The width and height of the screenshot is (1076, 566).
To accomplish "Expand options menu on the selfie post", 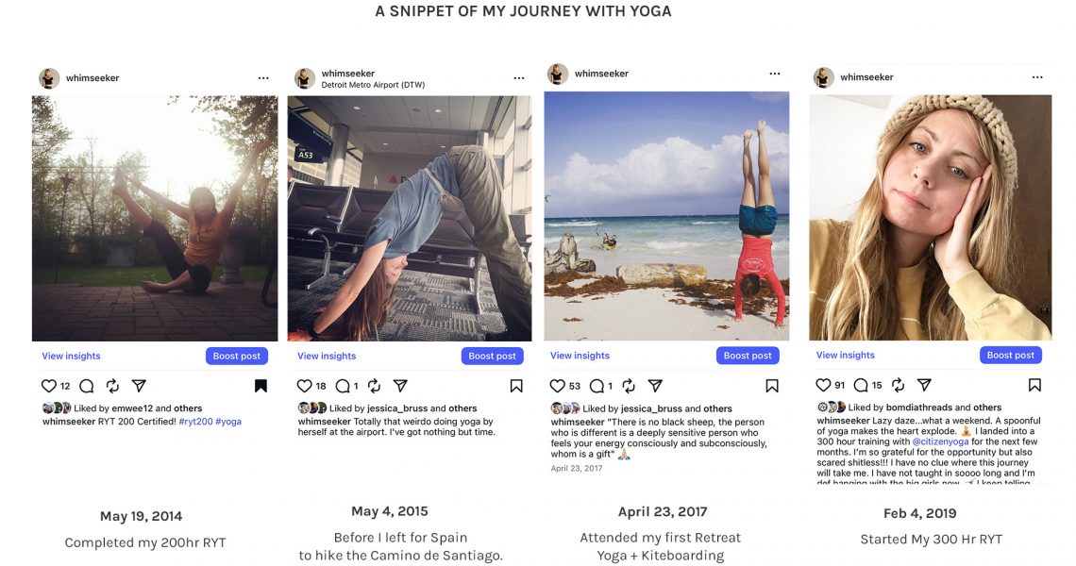I will (1037, 77).
